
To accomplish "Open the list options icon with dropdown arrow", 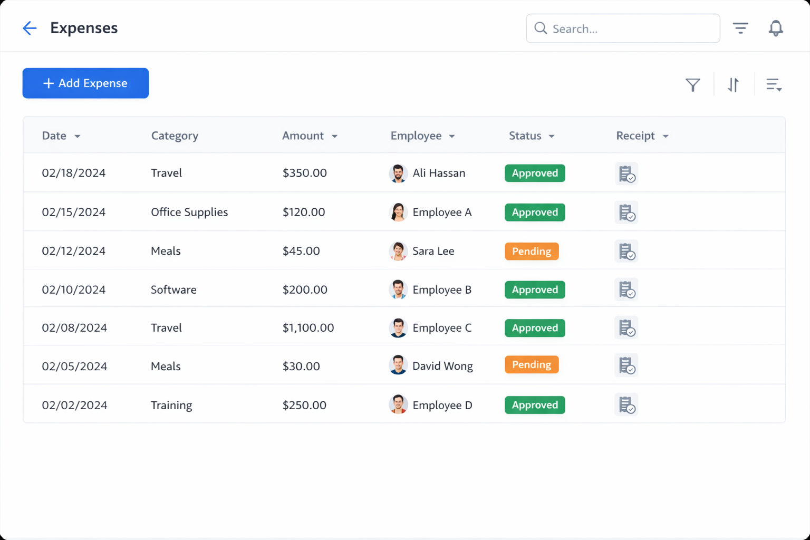I will tap(773, 84).
